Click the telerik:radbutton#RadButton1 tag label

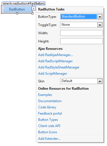click(x=23, y=3)
